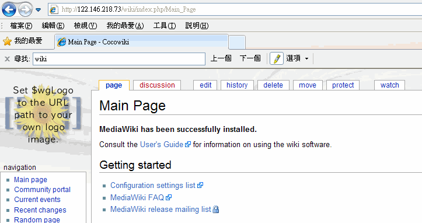Image resolution: width=422 pixels, height=223 pixels.
Task: Open Random page in navigation
Action: pos(37,219)
